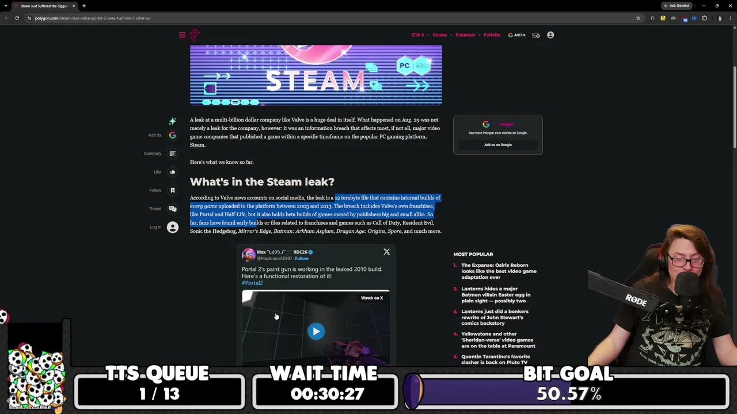The width and height of the screenshot is (737, 414).
Task: Open the Lanterns Batman villain Easter egg story
Action: (x=496, y=294)
